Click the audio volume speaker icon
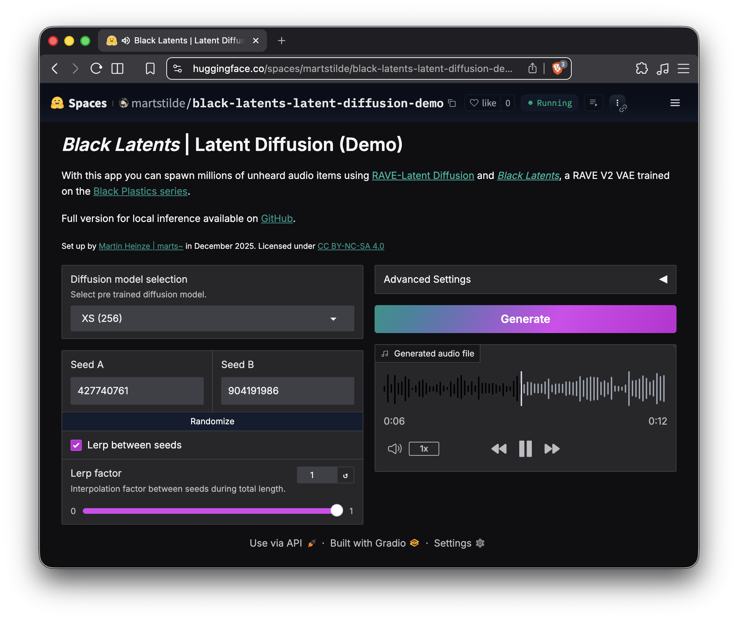Screen dimensions: 738x620 394,448
